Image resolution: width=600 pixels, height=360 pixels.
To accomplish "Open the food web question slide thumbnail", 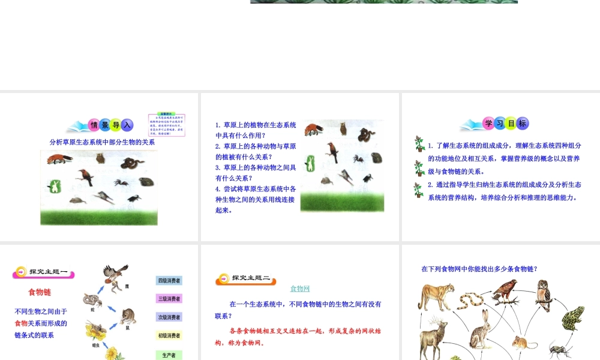I will (x=501, y=302).
